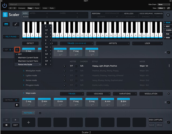Open Force into Scale submenu
This screenshot has width=172, height=134.
tap(28, 64)
